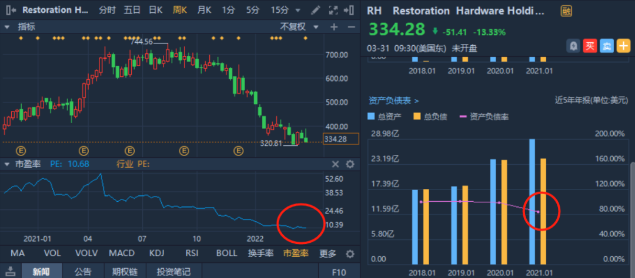The height and width of the screenshot is (278, 635).
Task: Close the 市盈率 indicator panel
Action: 335,164
